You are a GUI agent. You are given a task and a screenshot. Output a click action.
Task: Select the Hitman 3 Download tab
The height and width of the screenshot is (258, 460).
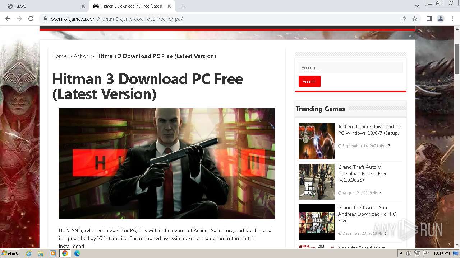tap(132, 6)
